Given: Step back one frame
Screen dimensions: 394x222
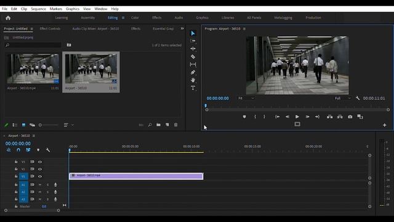Looking at the screenshot, I should [x=287, y=117].
